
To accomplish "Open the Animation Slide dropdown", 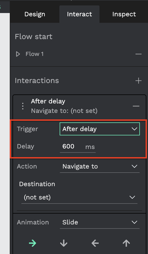I will [x=100, y=222].
